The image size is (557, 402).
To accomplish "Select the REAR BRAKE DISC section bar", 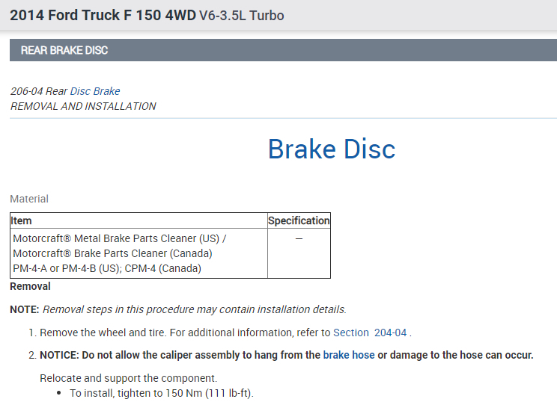I will pos(278,50).
